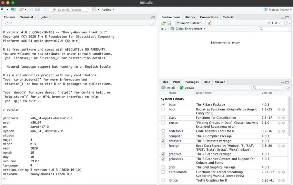Image resolution: width=293 pixels, height=185 pixels.
Task: Switch to the Files tab
Action: pos(165,82)
